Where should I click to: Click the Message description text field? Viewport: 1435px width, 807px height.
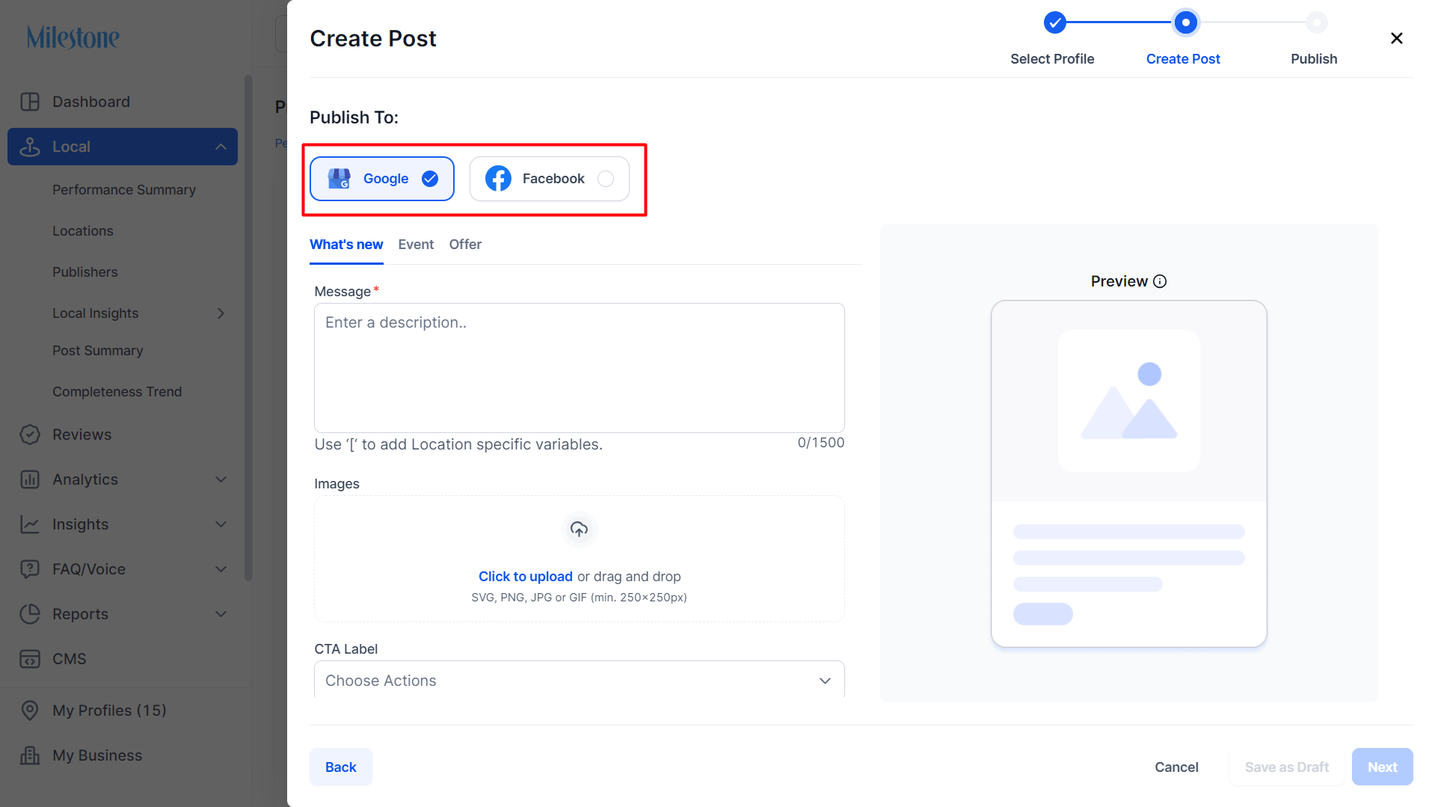pyautogui.click(x=580, y=367)
